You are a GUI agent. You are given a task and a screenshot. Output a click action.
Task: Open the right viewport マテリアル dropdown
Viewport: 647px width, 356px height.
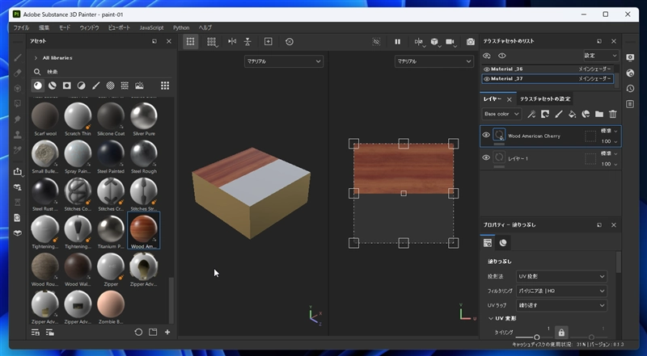click(433, 61)
